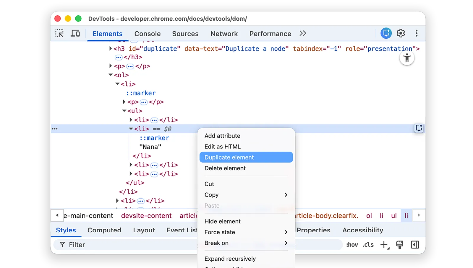This screenshot has width=473, height=268.
Task: Click the AI assistance icon on selected li row
Action: click(x=419, y=128)
